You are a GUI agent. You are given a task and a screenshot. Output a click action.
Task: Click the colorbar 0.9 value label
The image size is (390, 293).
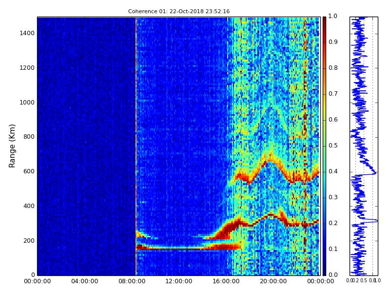point(333,42)
